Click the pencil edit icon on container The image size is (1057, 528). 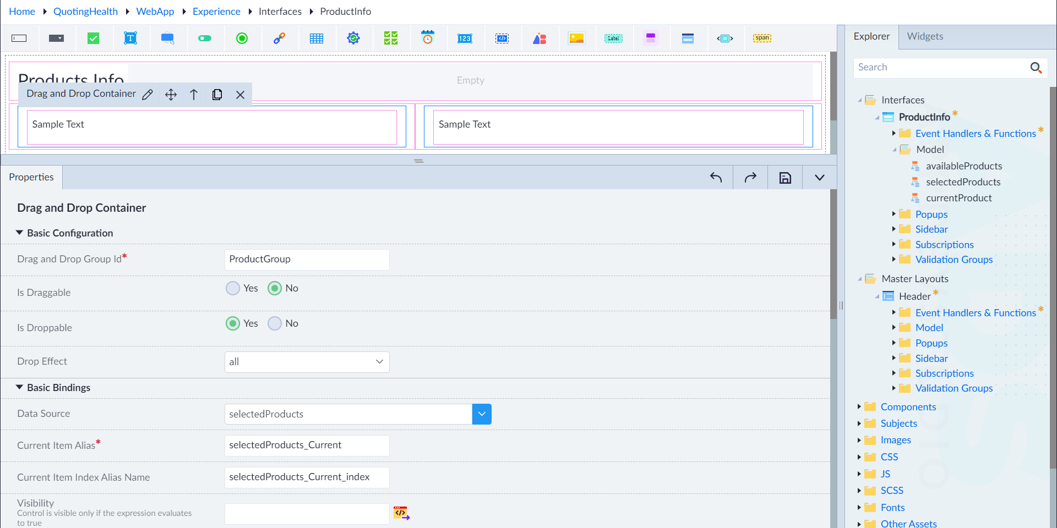click(148, 95)
